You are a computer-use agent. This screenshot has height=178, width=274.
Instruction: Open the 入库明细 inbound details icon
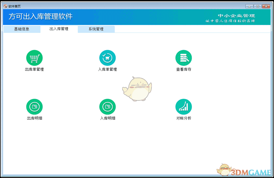108,107
